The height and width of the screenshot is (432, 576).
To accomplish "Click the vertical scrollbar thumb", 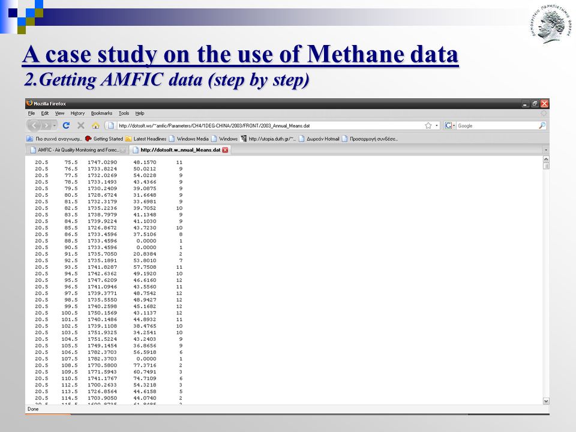I will tap(546, 166).
